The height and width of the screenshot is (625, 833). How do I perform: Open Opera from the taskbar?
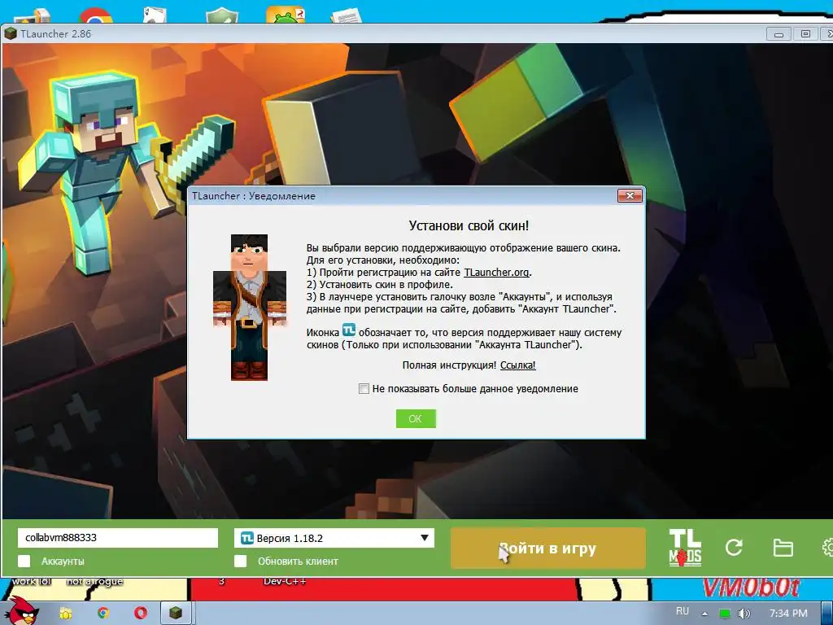click(140, 614)
